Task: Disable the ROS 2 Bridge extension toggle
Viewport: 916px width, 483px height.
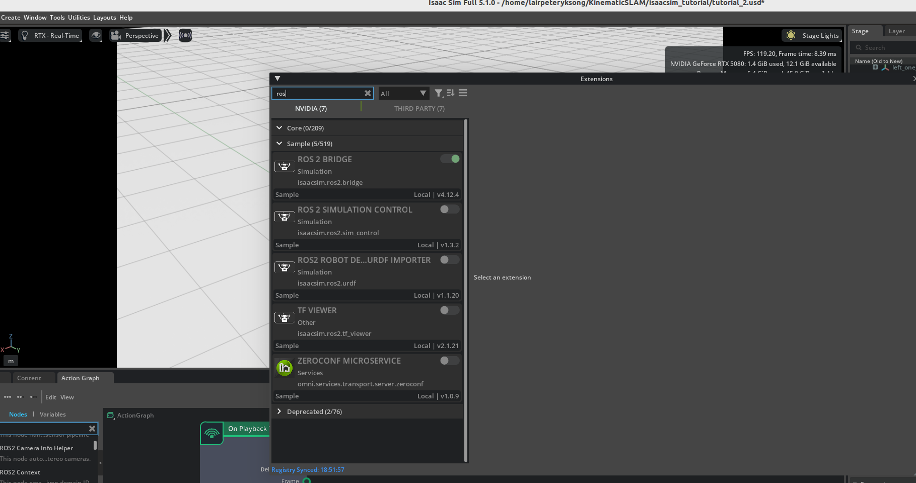Action: point(450,159)
